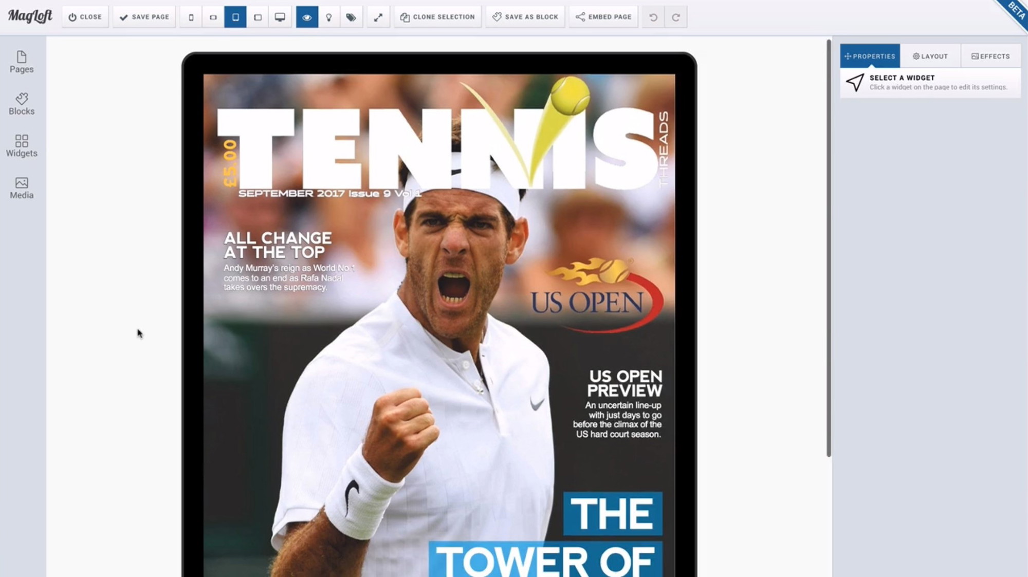Switch to the Layout tab
The width and height of the screenshot is (1028, 577).
coord(930,56)
